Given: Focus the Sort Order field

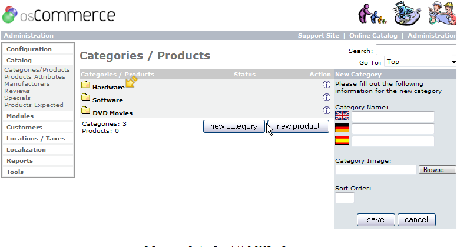Looking at the screenshot, I should 345,197.
